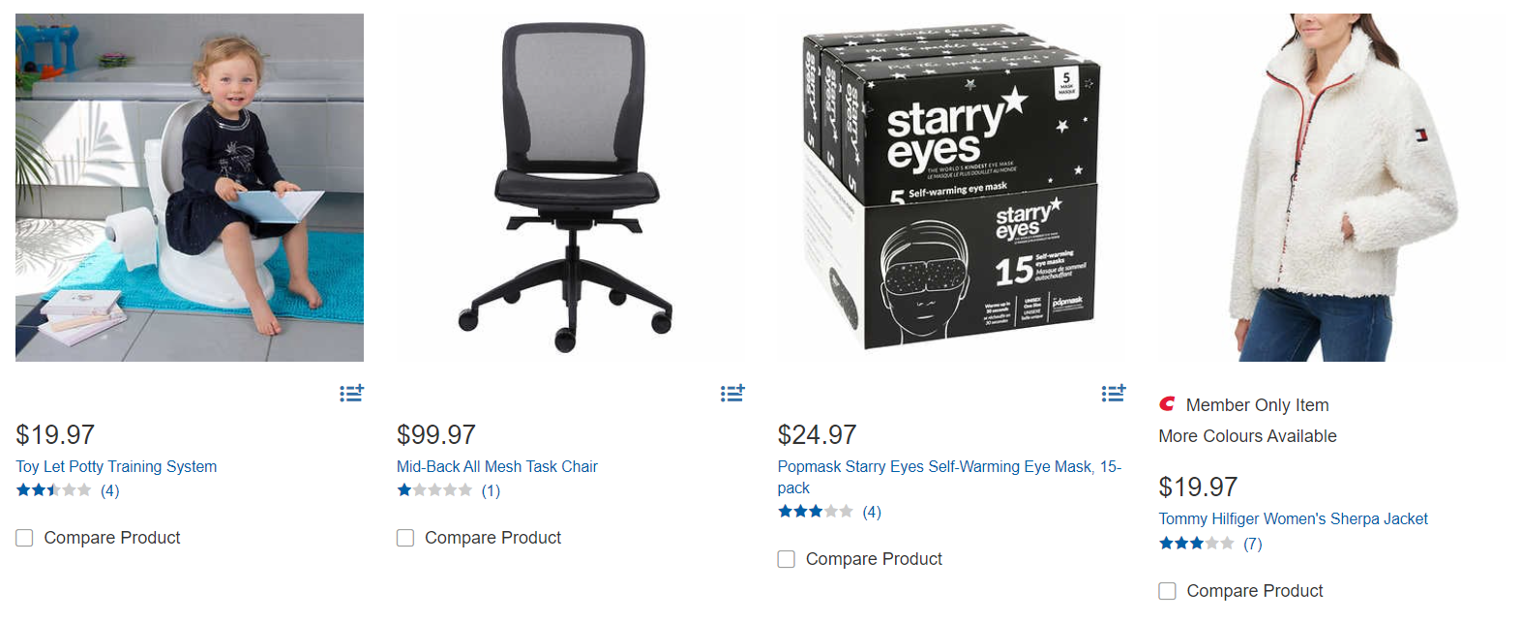1521x620 pixels.
Task: Click the mesh task chair image
Action: click(x=569, y=188)
